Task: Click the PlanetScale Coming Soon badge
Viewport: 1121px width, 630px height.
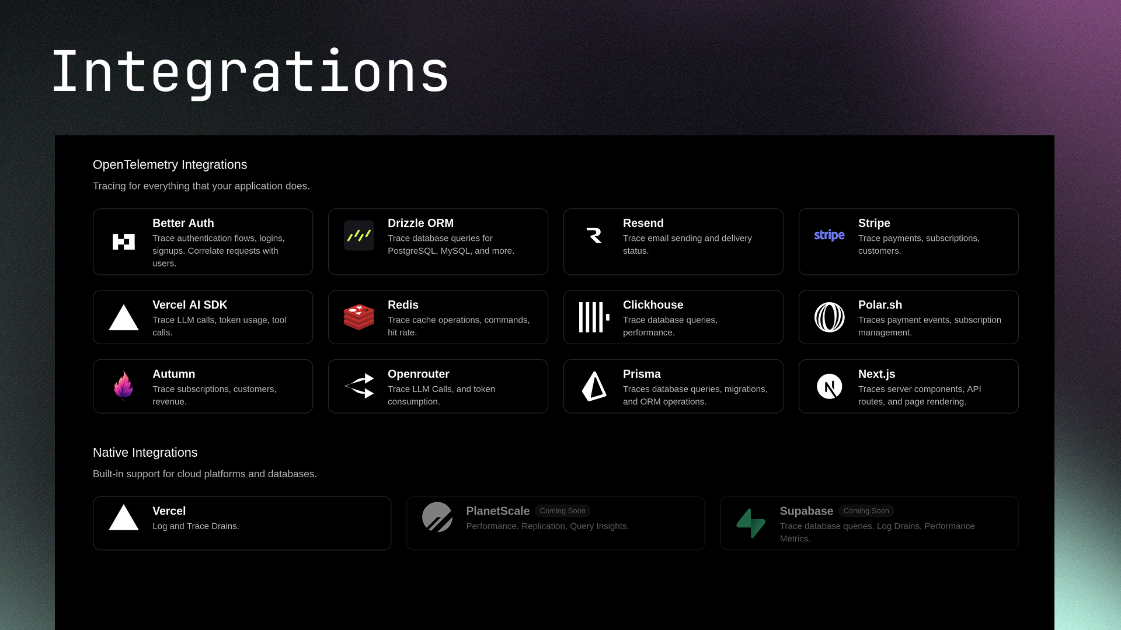Action: coord(562,510)
